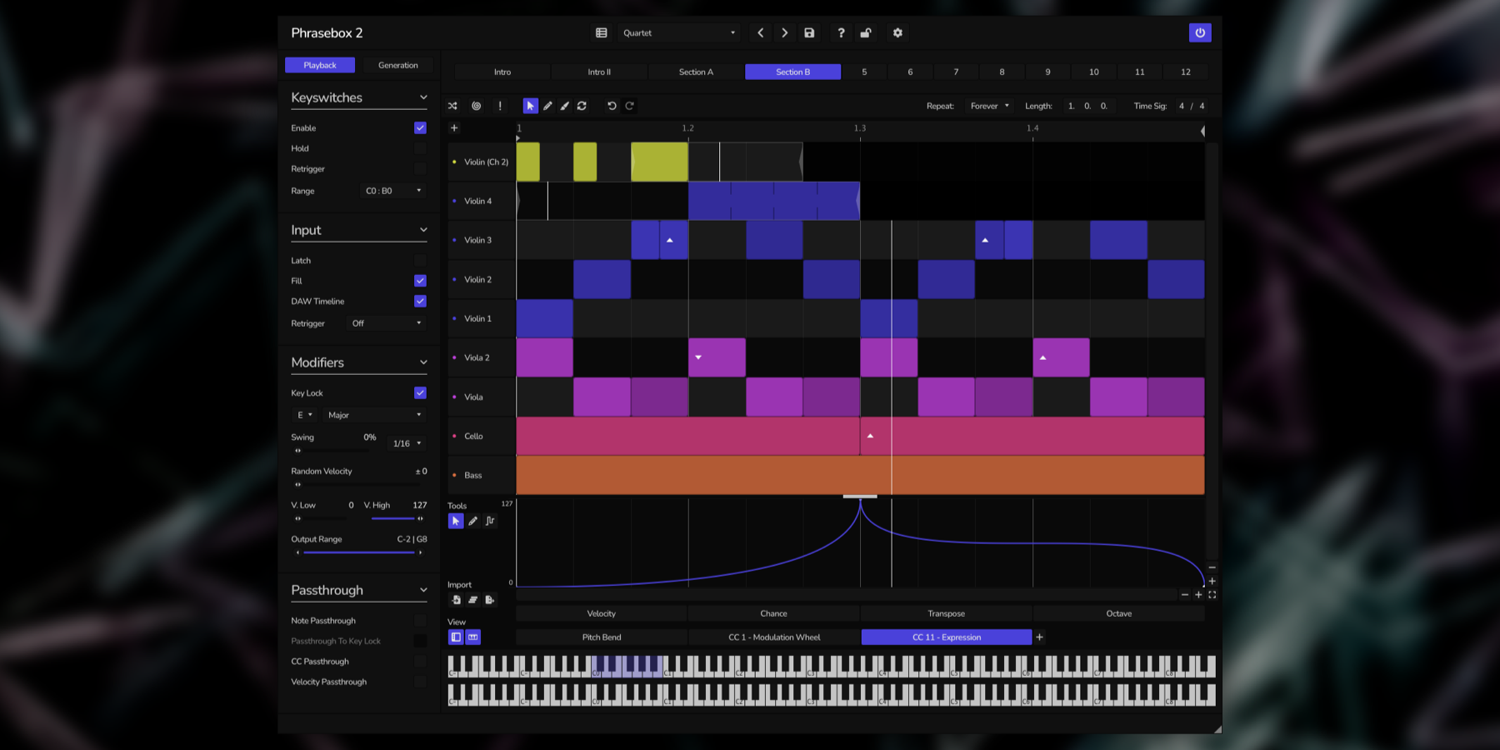Add a new track with plus icon

pyautogui.click(x=454, y=127)
